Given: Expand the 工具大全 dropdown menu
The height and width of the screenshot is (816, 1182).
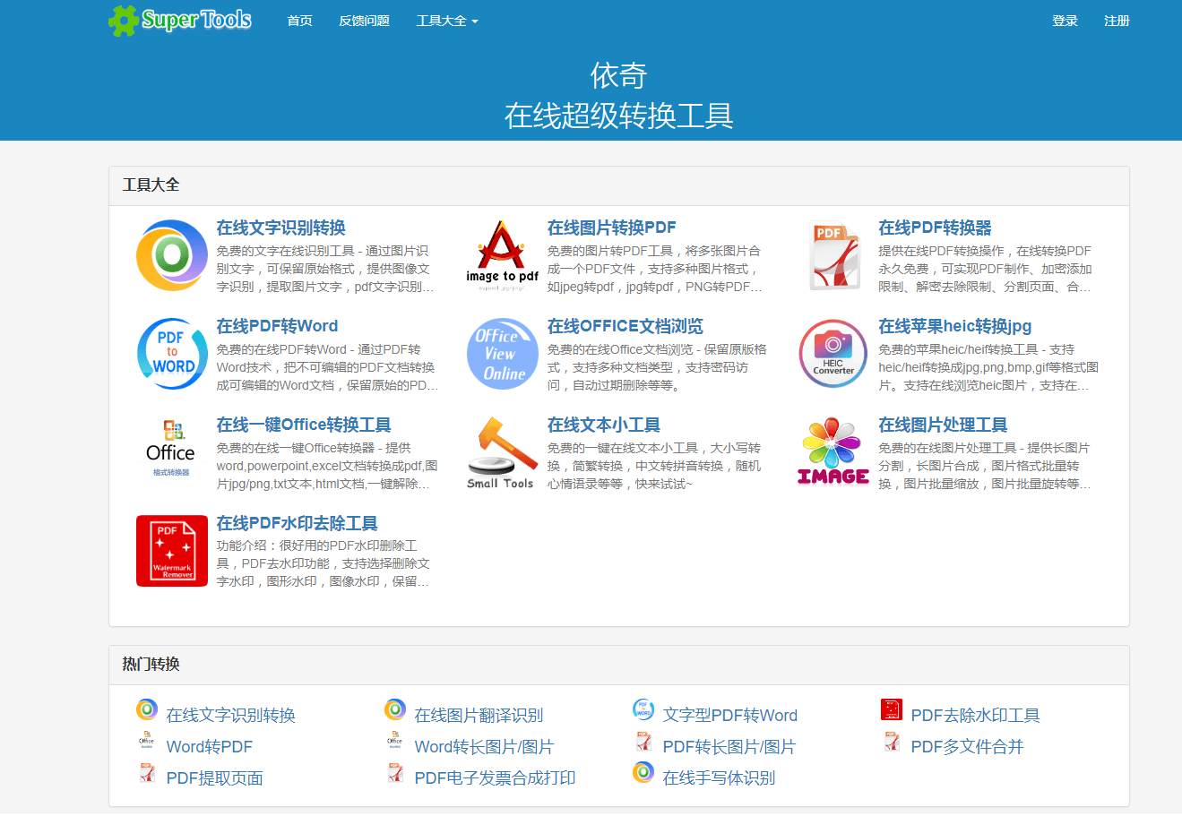Looking at the screenshot, I should coord(446,21).
